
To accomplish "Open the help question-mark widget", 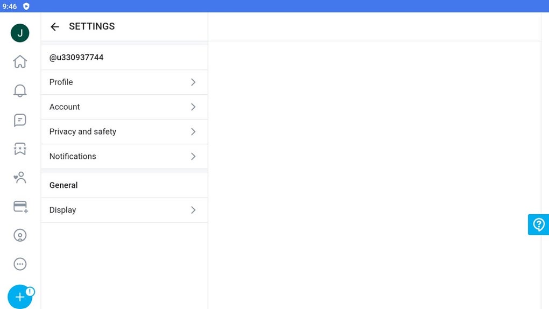I will tap(538, 224).
